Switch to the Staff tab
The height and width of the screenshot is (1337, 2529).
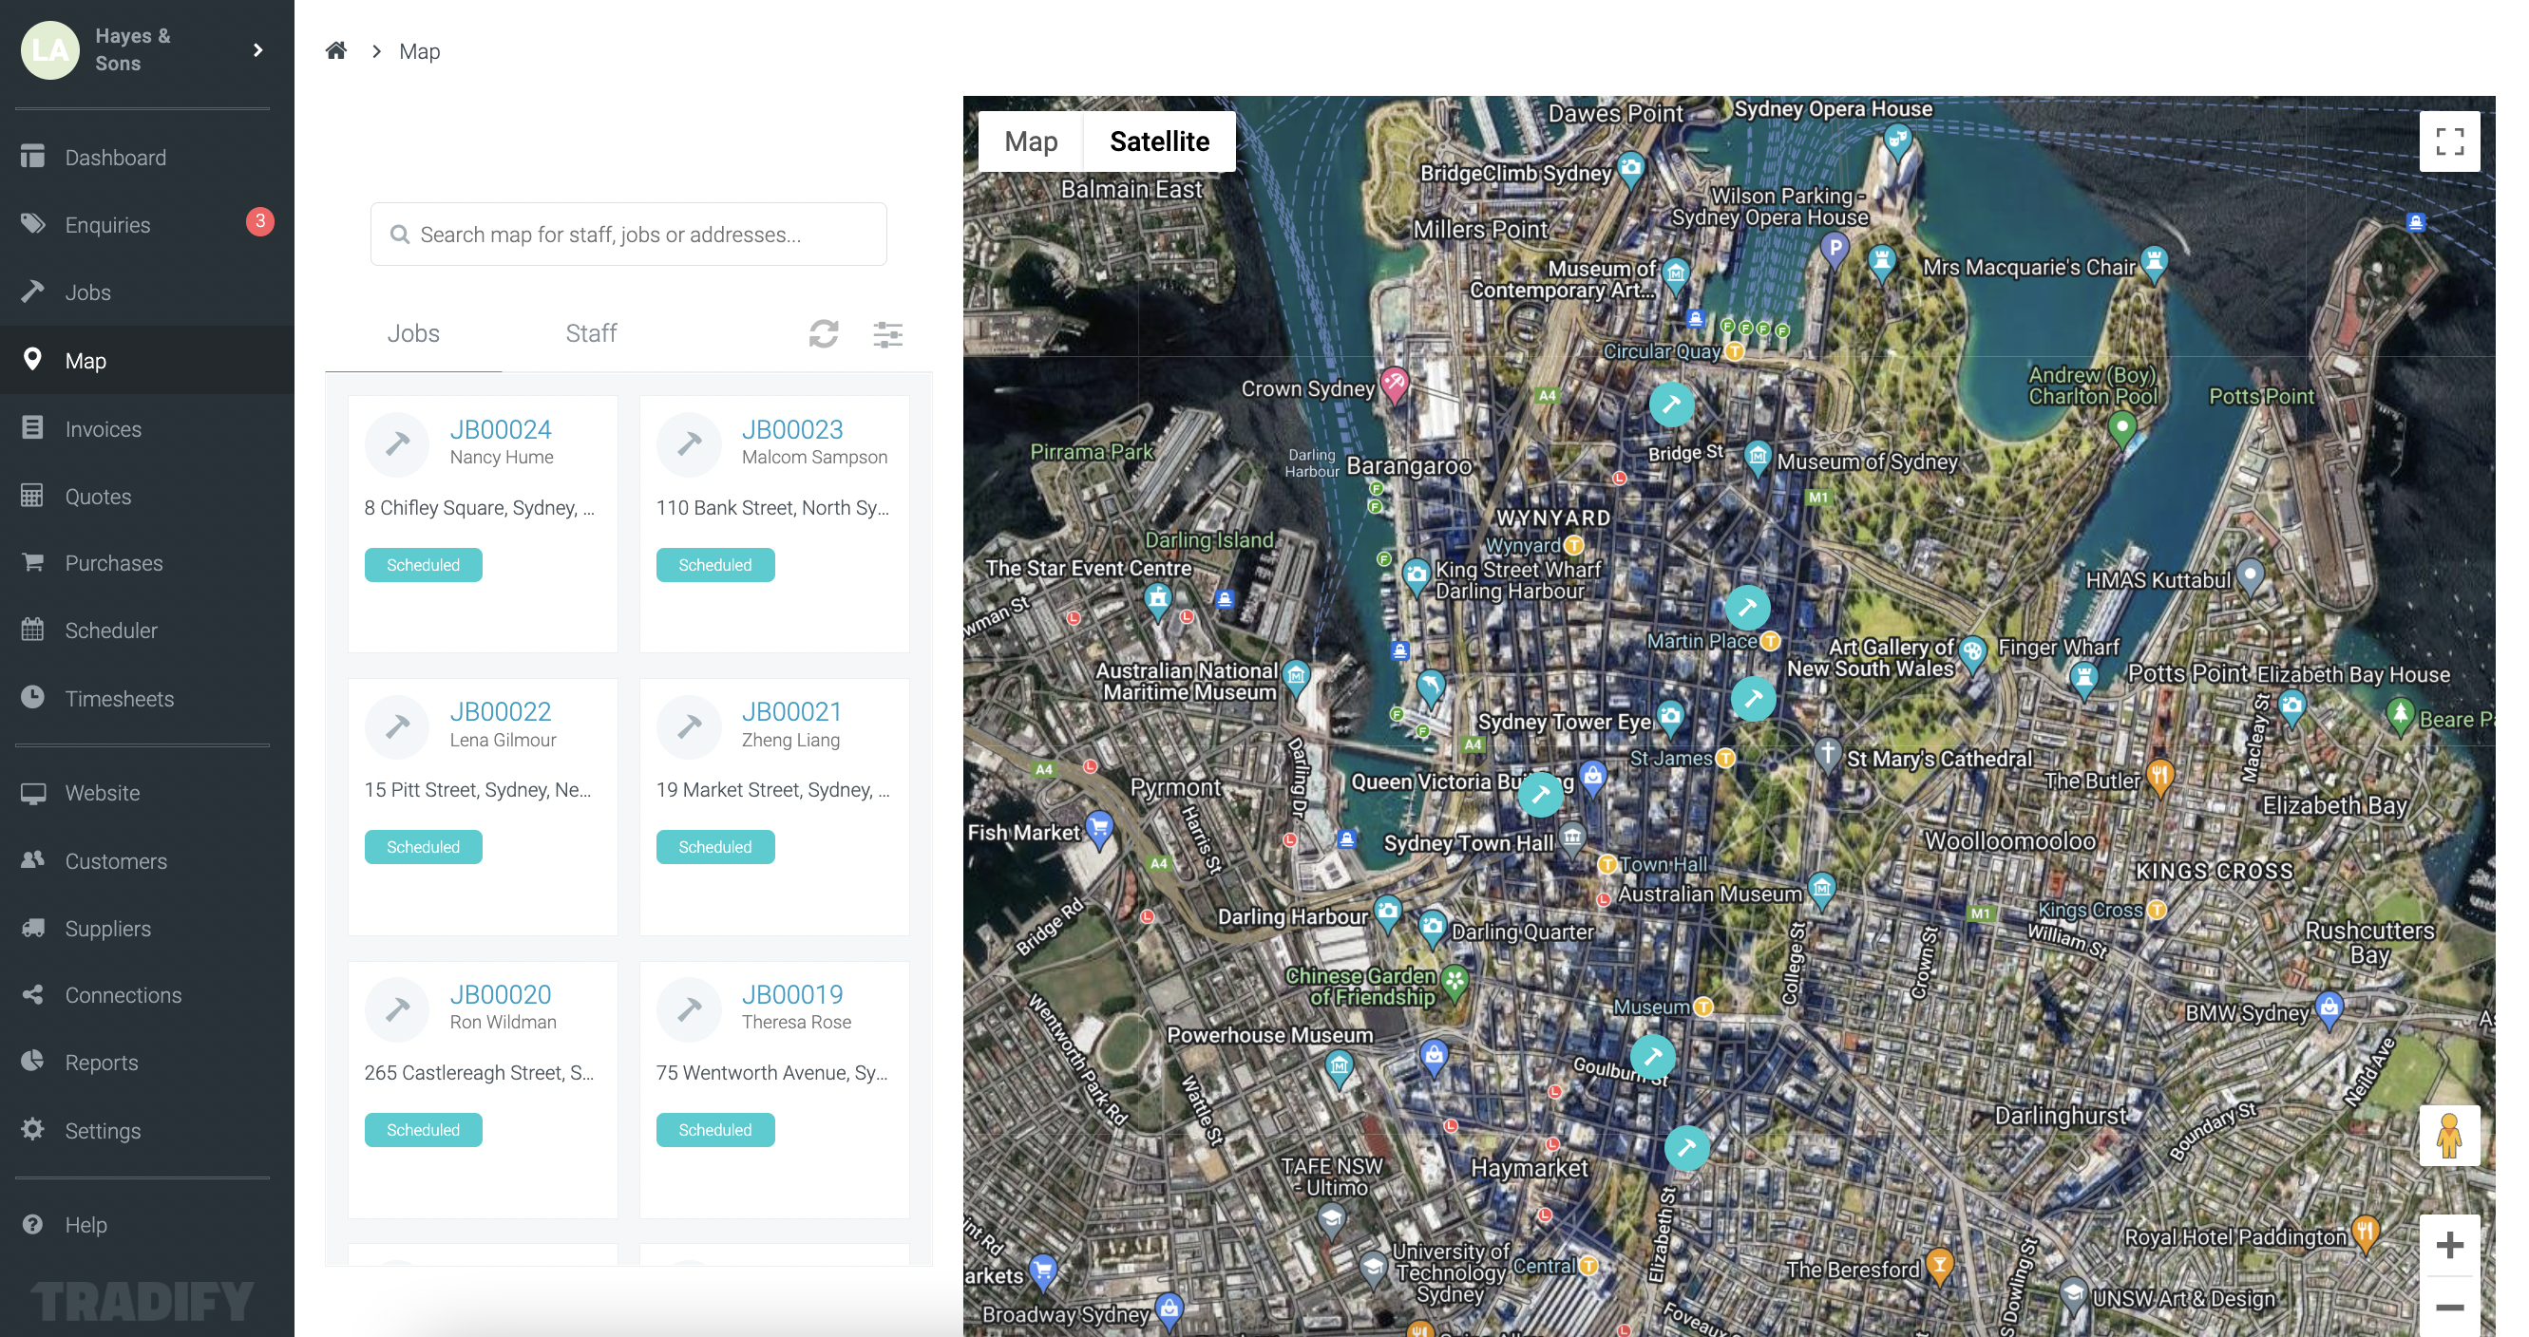coord(591,332)
